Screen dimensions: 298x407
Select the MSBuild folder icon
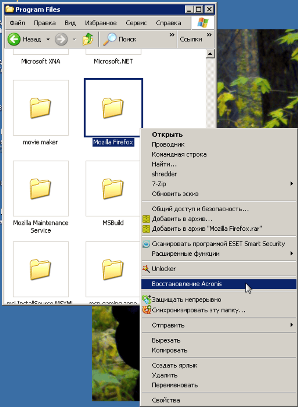click(x=113, y=189)
